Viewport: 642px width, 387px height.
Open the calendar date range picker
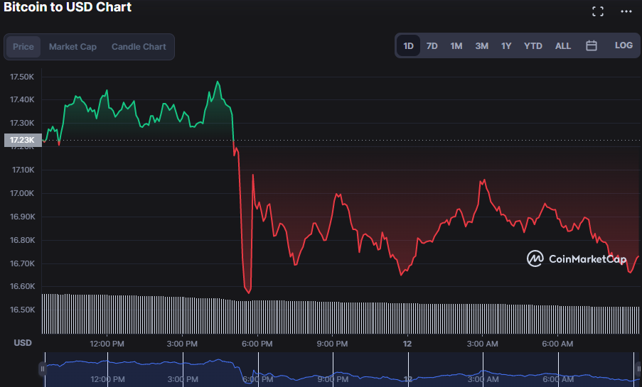(x=591, y=45)
